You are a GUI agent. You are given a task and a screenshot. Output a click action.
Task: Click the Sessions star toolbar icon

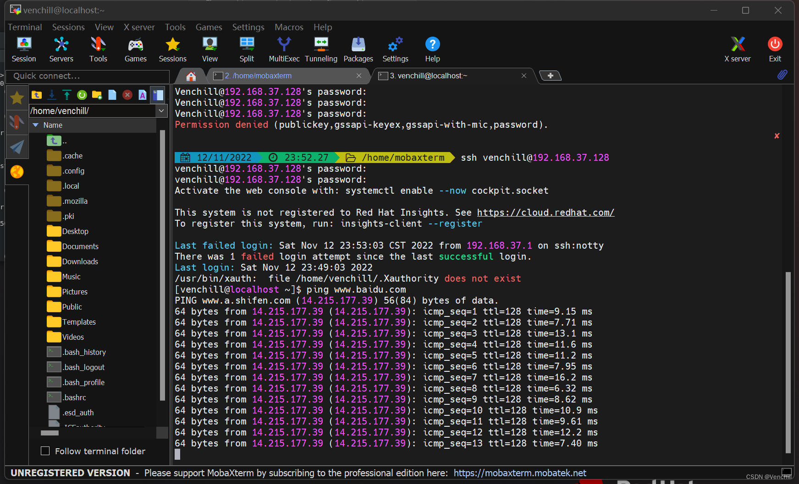[173, 49]
